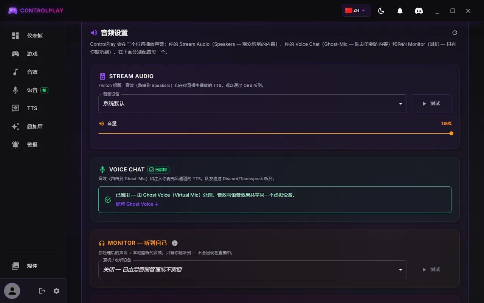Expand the 音频设备 系统默认 dropdown

coord(253,104)
